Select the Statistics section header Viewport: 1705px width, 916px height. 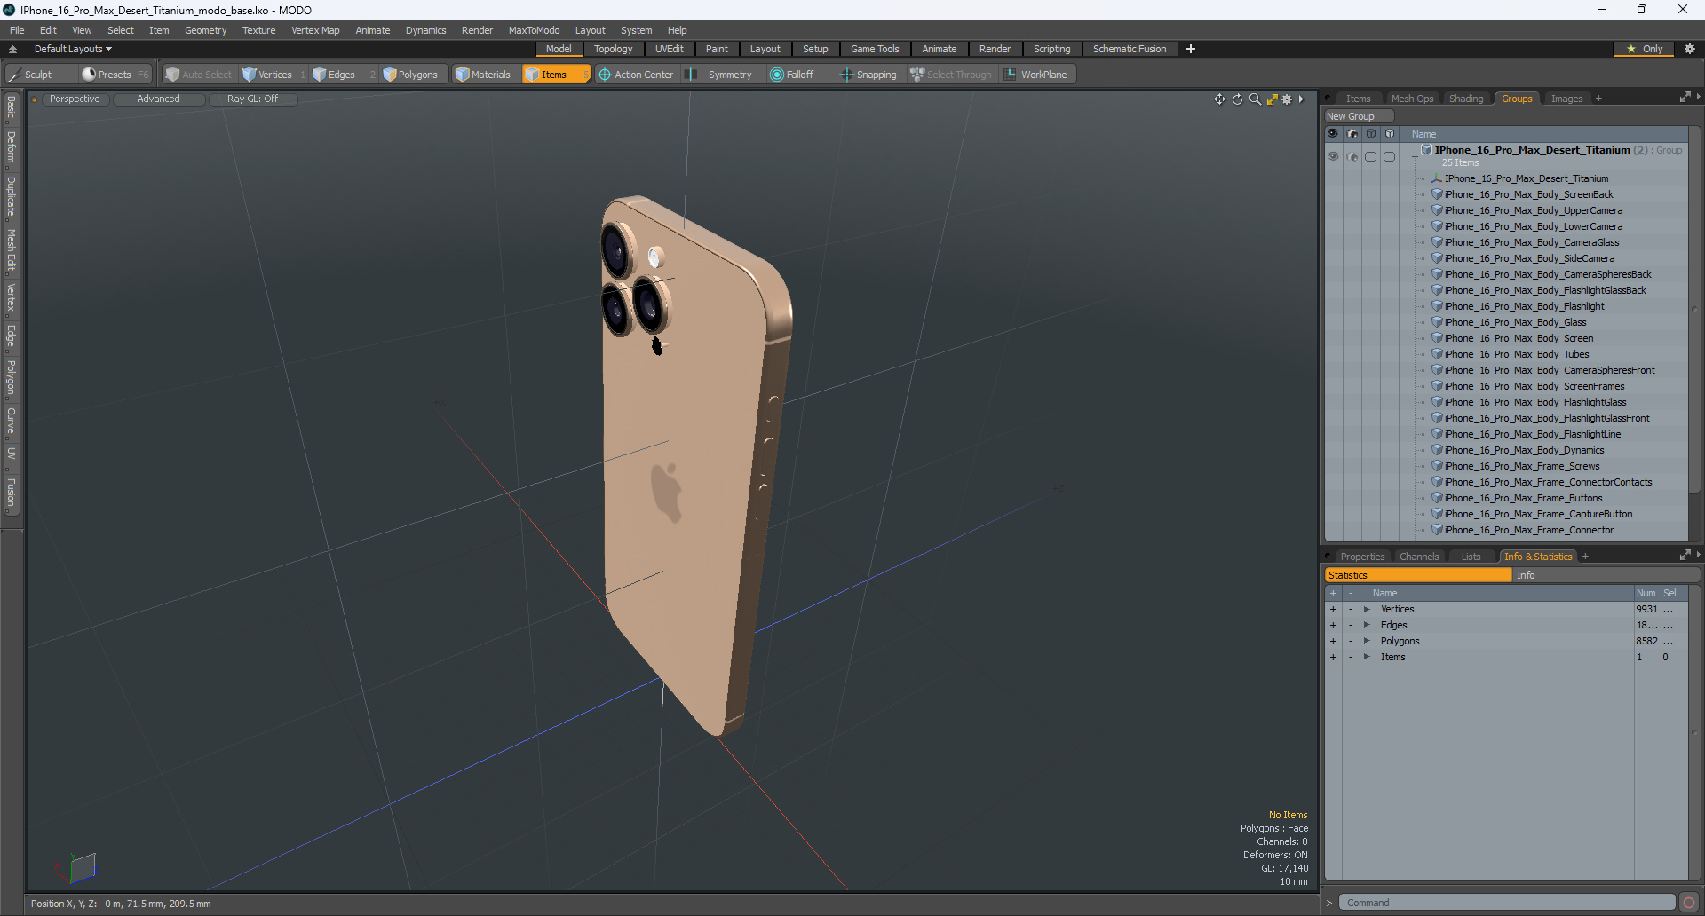1418,575
